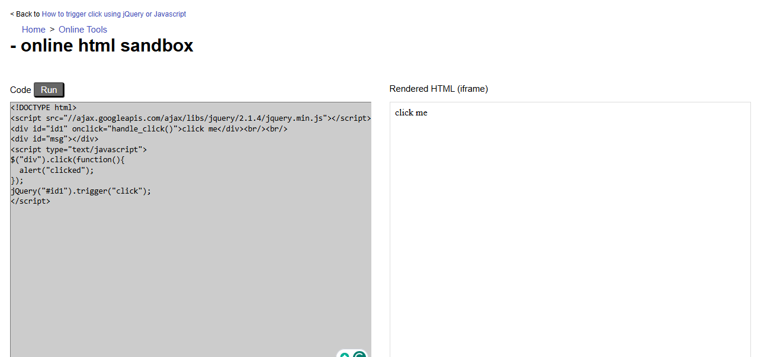
Task: Open the Online Tools breadcrumb link
Action: pos(83,30)
